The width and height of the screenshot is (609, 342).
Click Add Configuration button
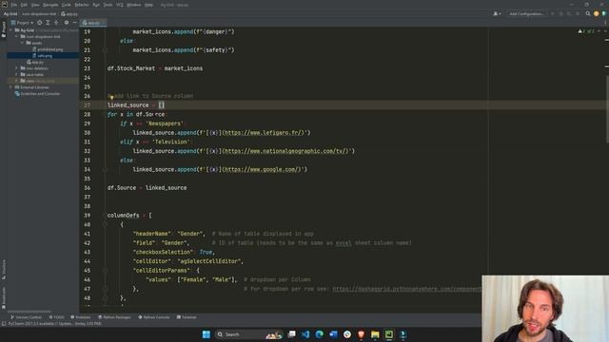pyautogui.click(x=526, y=14)
